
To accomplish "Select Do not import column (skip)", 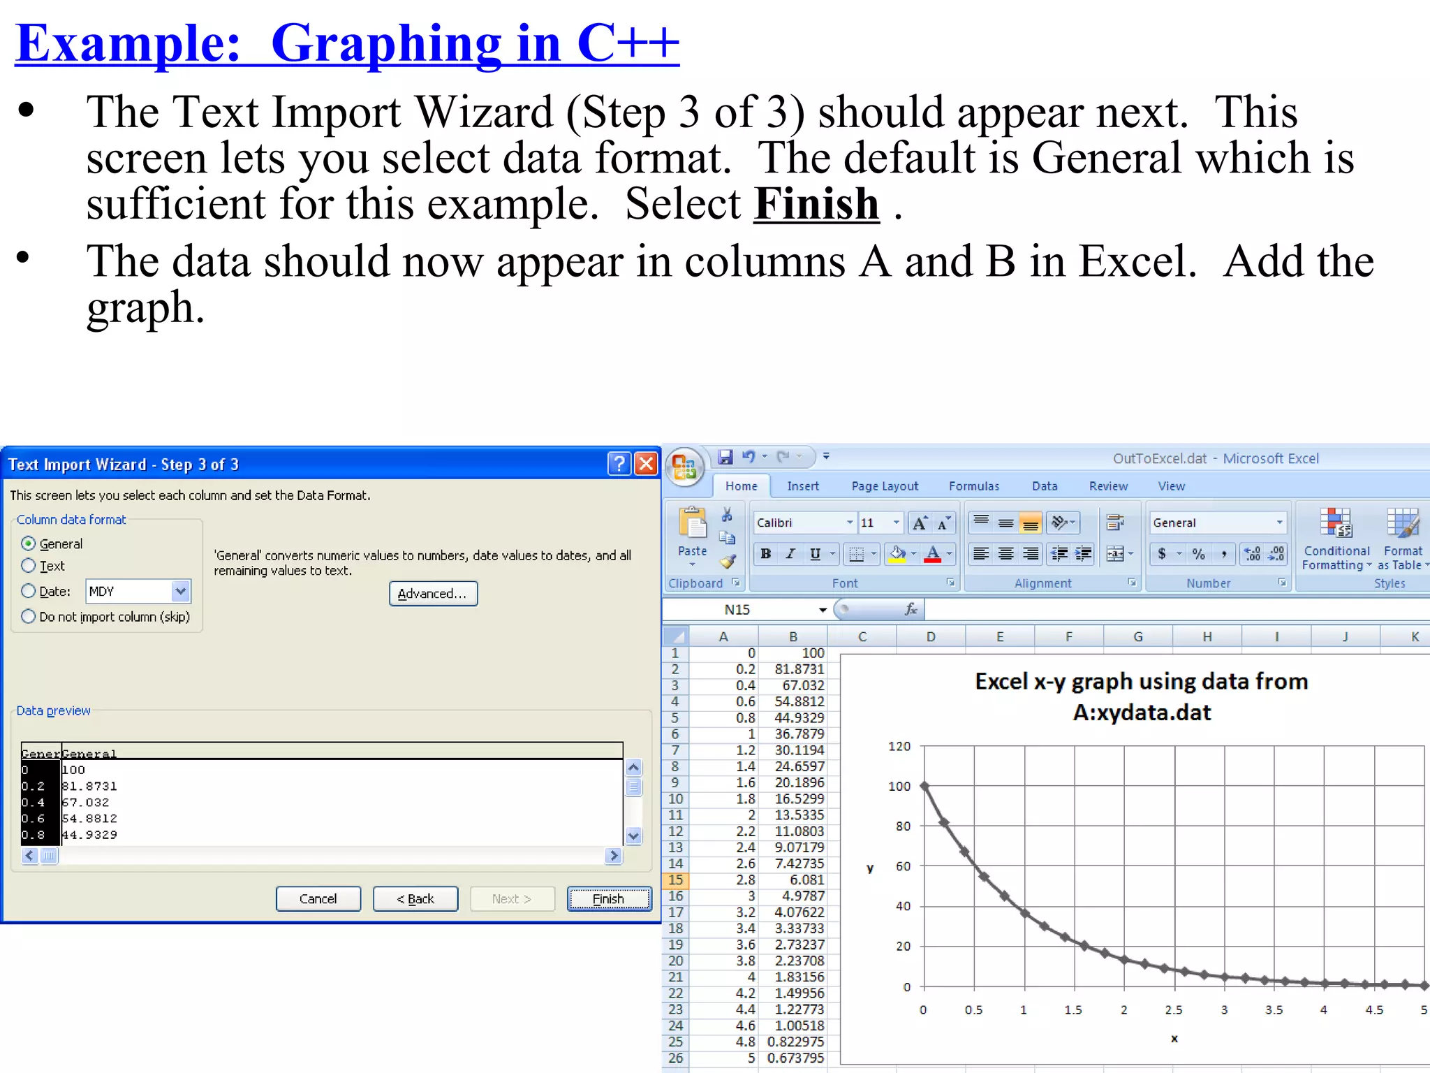I will (x=29, y=616).
